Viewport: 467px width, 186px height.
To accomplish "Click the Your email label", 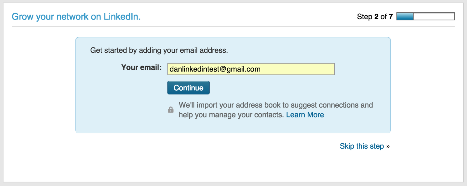I will pyautogui.click(x=141, y=67).
